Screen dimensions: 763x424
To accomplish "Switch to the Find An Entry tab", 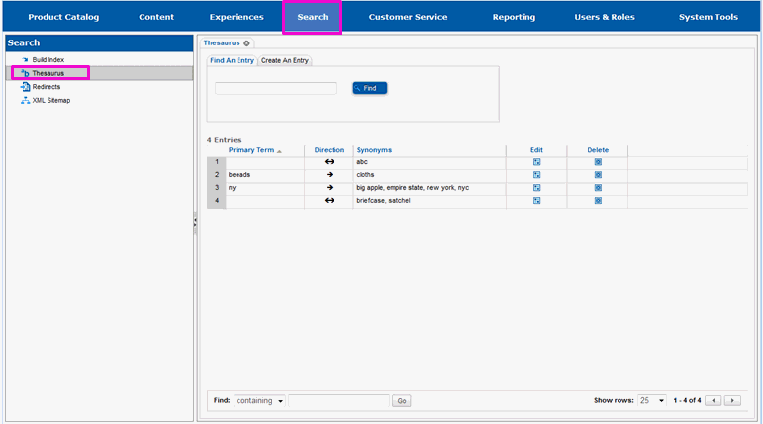I will 233,60.
